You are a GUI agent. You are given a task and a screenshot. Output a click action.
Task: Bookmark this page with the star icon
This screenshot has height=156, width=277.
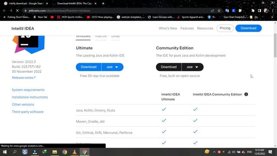pos(219,10)
